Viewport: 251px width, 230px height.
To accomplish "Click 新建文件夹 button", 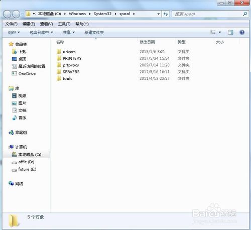I will point(94,32).
